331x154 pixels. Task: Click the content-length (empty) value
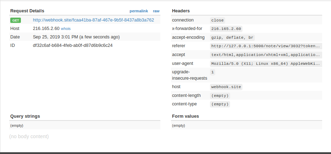click(x=220, y=96)
